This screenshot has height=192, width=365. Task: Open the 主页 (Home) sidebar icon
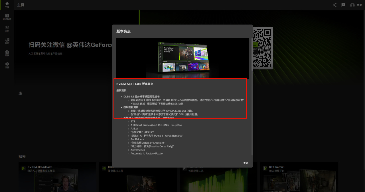[7, 5]
